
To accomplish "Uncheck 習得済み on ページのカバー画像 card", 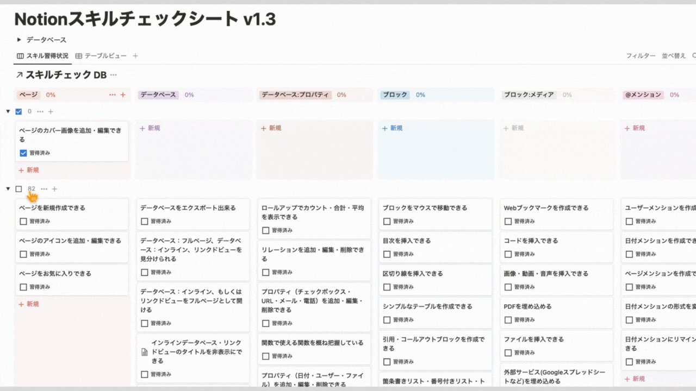I will coord(23,153).
